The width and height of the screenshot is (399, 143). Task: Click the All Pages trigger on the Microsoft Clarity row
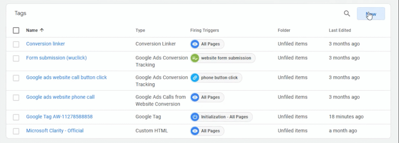point(207,131)
